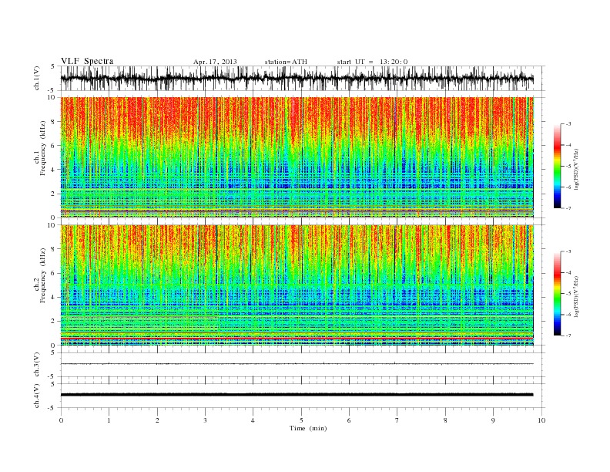Click the ch.2 colorbar "log(PSD)(V²/Hz)" label
This screenshot has width=610, height=472.
pyautogui.click(x=575, y=296)
